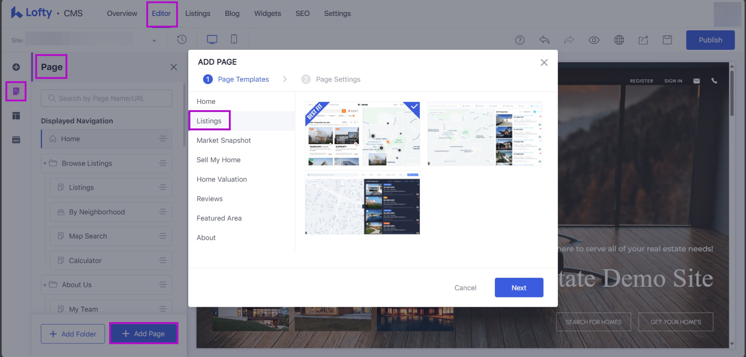Open the Widgets tab
The image size is (746, 357).
click(x=267, y=14)
